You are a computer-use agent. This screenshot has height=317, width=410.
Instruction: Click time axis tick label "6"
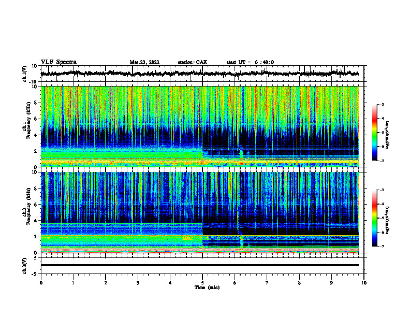[x=235, y=283]
